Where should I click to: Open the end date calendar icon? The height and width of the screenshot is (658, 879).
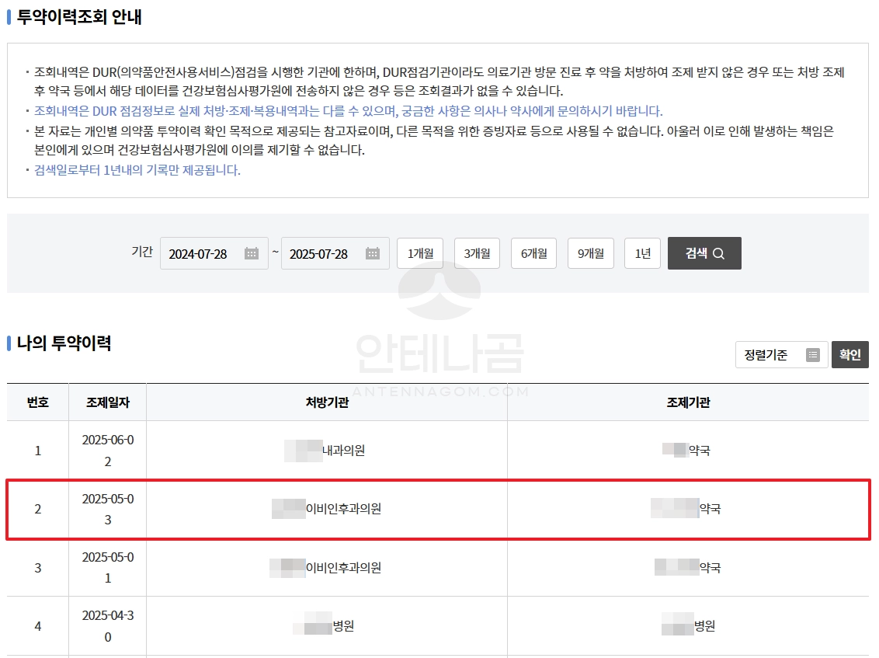click(373, 253)
